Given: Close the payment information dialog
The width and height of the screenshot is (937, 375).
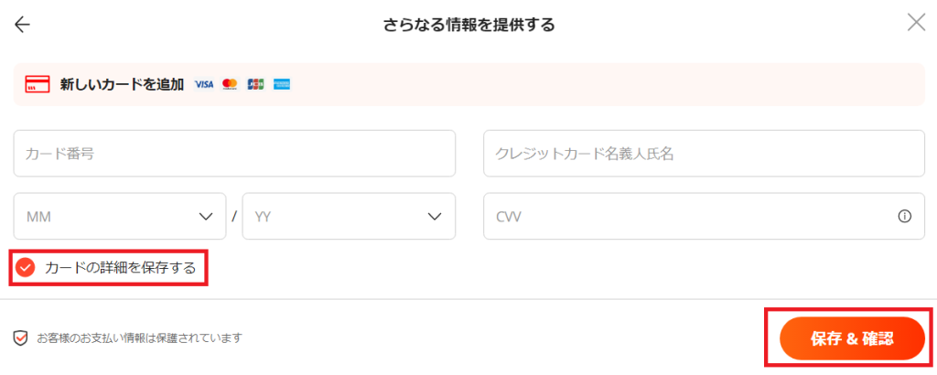Looking at the screenshot, I should coord(916,23).
